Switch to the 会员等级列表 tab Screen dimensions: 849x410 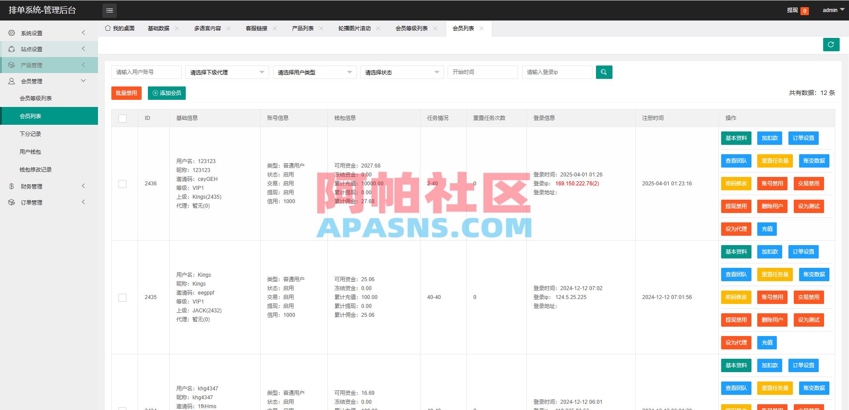[x=412, y=28]
